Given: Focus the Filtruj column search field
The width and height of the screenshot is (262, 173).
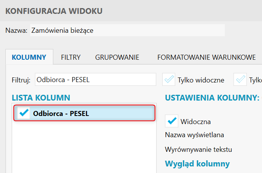Looking at the screenshot, I should [95, 80].
